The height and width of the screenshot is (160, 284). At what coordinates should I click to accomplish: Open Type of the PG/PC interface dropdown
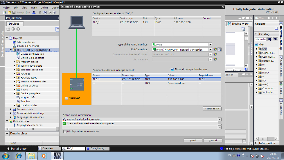coord(210,44)
